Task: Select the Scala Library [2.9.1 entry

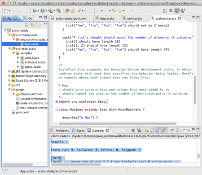Action: click(30, 80)
